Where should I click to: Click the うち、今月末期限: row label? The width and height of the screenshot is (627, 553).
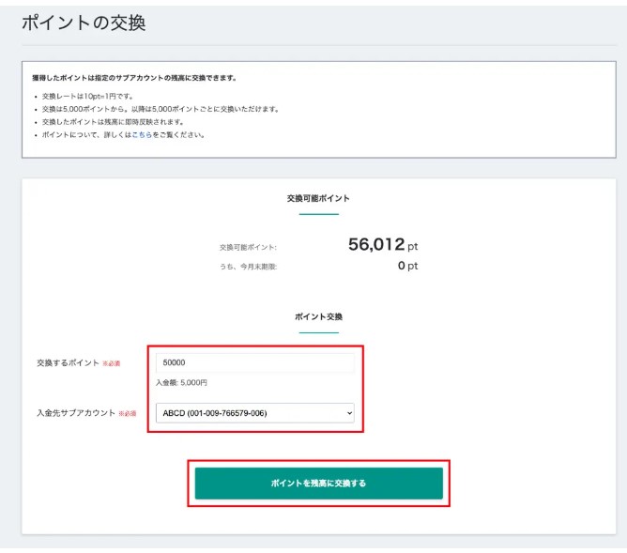[248, 267]
